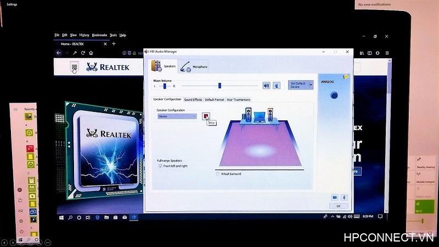Go to the browser home page icon
This screenshot has width=439, height=247.
(91, 53)
